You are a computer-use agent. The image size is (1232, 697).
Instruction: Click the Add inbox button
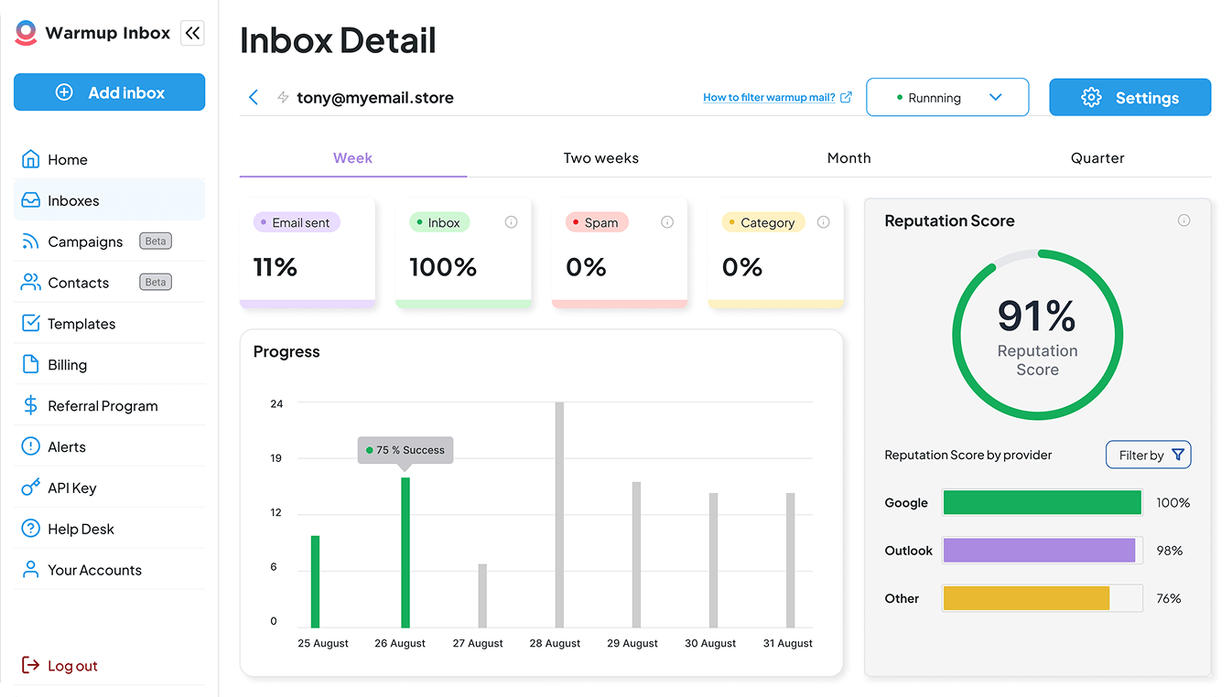coord(110,92)
